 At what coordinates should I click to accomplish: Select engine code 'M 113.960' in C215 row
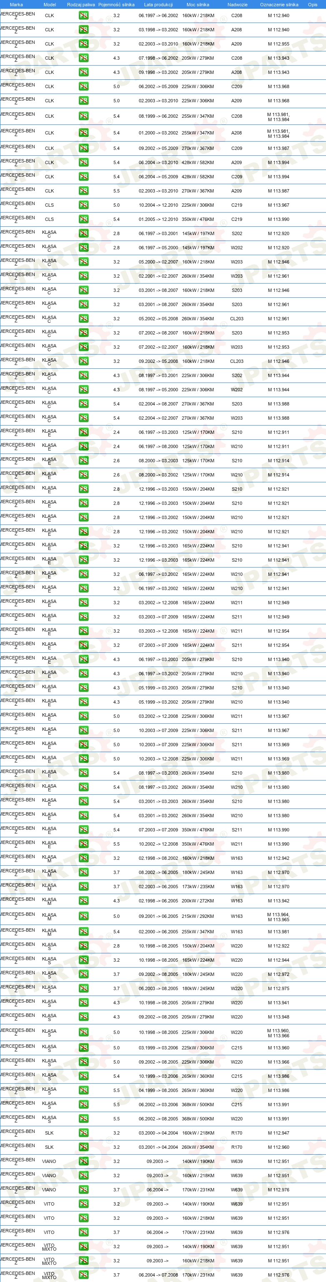point(278,1048)
